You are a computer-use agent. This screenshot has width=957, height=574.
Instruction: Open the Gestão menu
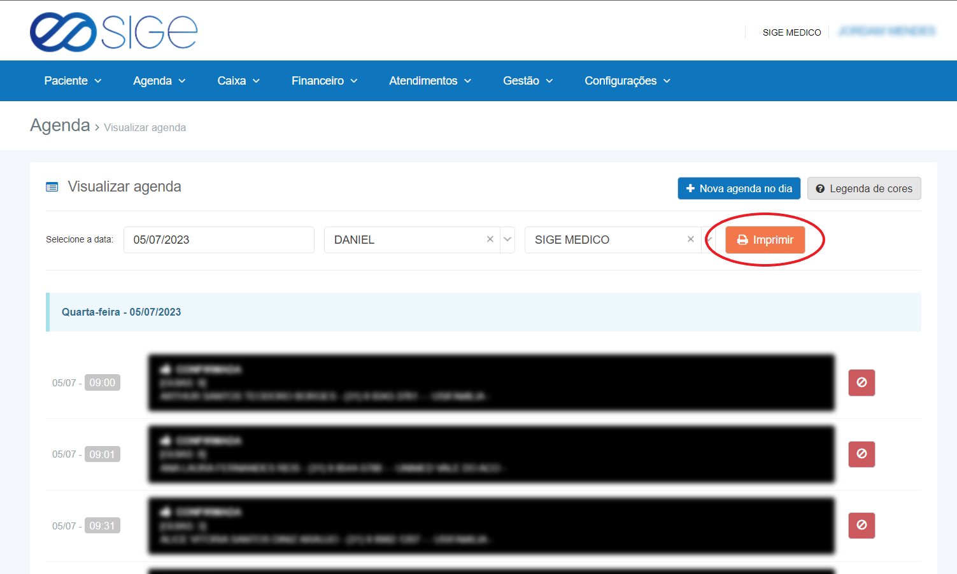coord(528,81)
